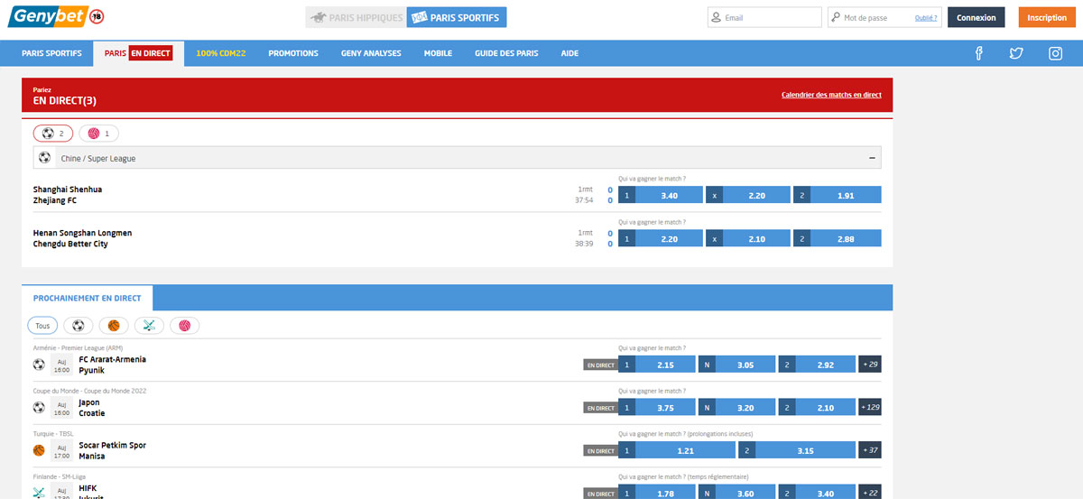This screenshot has height=499, width=1083.
Task: Filter live matches by football (2)
Action: (x=53, y=134)
